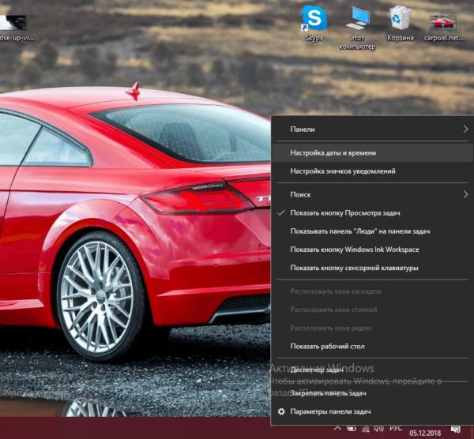This screenshot has height=439, width=474.
Task: Open Параметры панели задач
Action: [x=372, y=411]
